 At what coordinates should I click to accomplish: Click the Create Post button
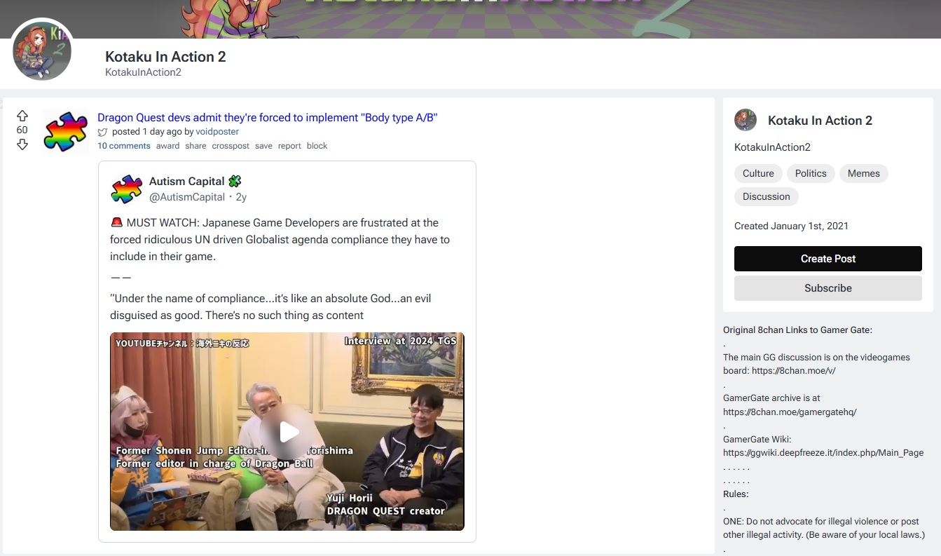click(828, 259)
